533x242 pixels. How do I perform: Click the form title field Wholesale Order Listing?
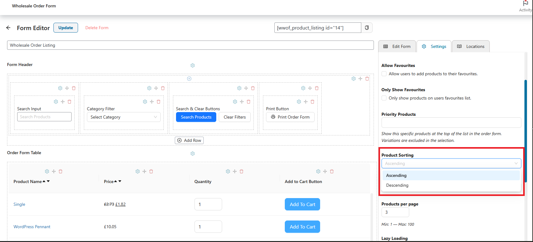(x=190, y=45)
